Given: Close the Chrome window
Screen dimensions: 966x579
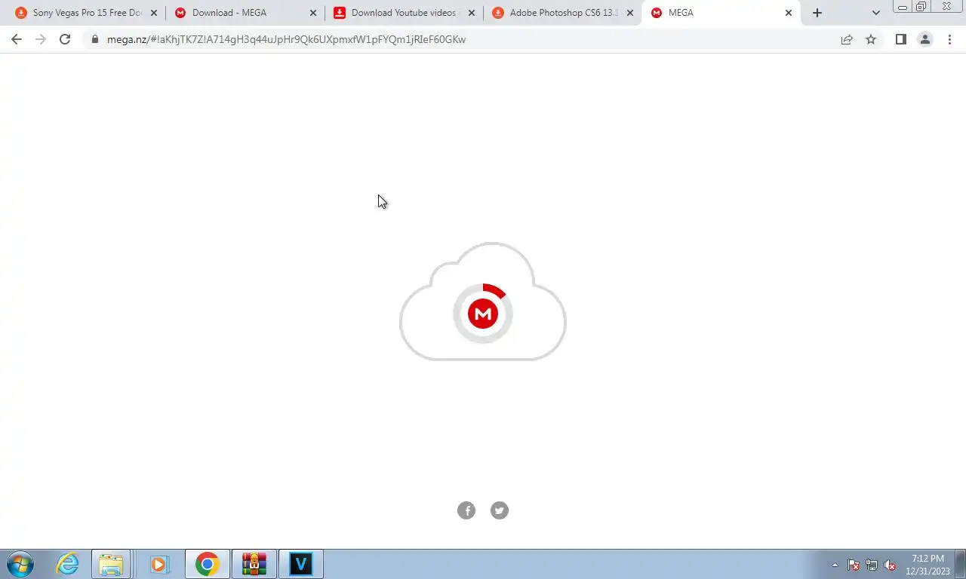Looking at the screenshot, I should point(947,7).
